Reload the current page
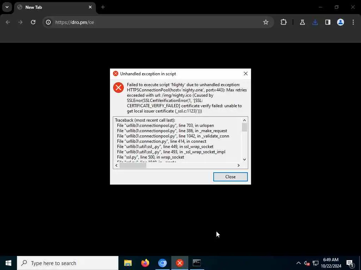 (x=33, y=22)
